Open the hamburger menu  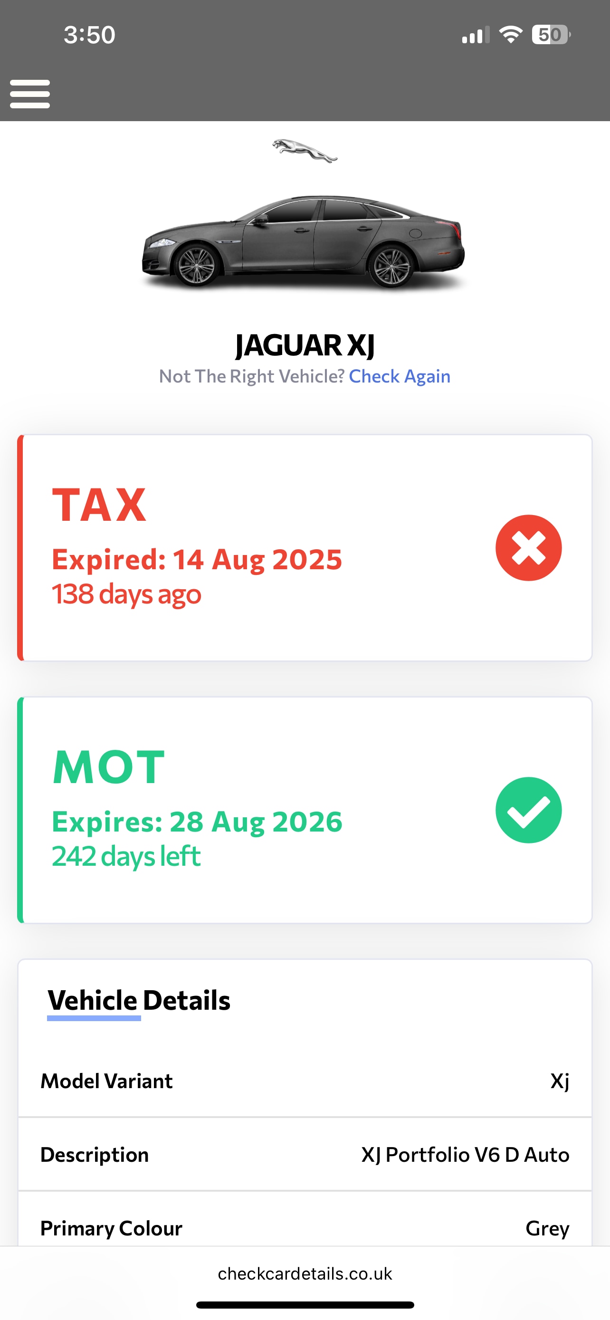pos(30,94)
